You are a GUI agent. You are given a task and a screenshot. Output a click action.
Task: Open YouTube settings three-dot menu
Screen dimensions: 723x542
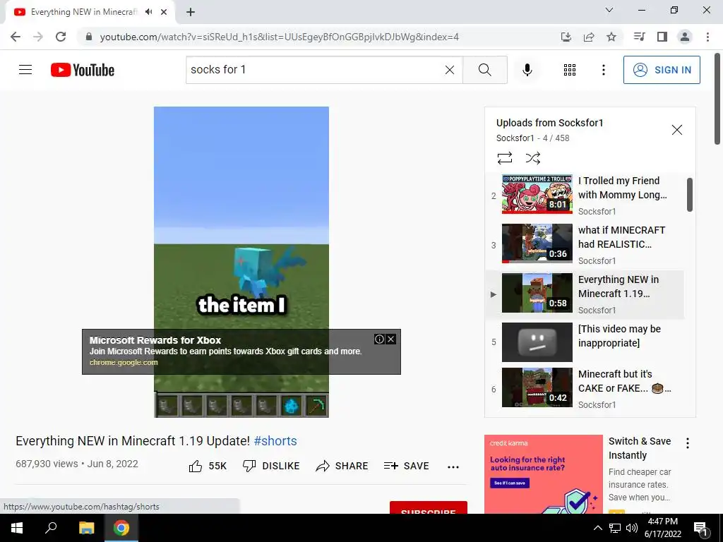coord(604,70)
